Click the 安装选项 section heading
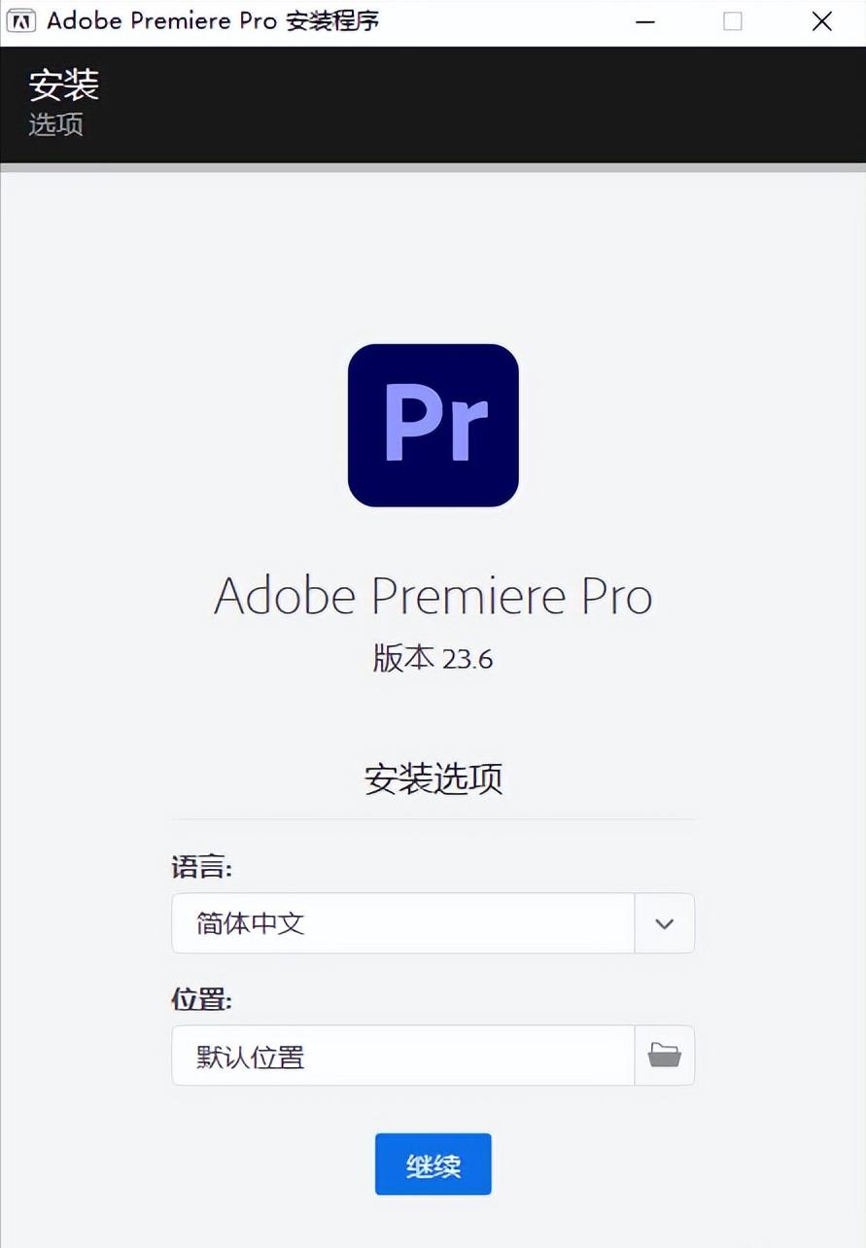The height and width of the screenshot is (1248, 866). point(433,779)
